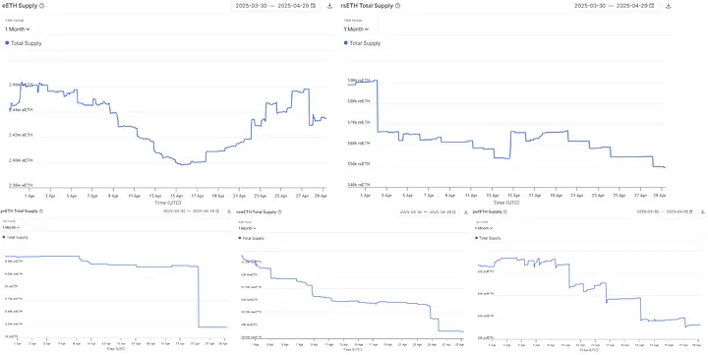Viewport: 708px width, 355px height.
Task: Open info tooltip beside rsETH Total Supply title
Action: 397,6
